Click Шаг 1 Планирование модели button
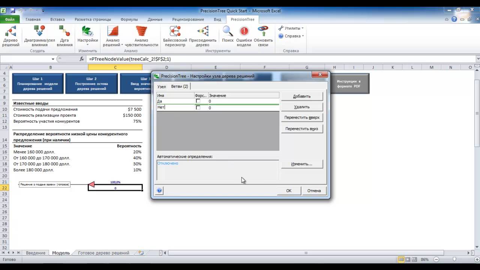 (x=37, y=84)
